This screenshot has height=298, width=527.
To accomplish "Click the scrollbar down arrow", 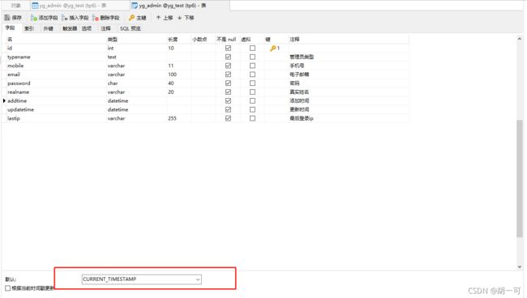I will tap(520, 266).
